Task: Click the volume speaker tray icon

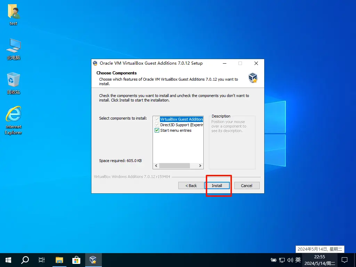Action: 290,260
